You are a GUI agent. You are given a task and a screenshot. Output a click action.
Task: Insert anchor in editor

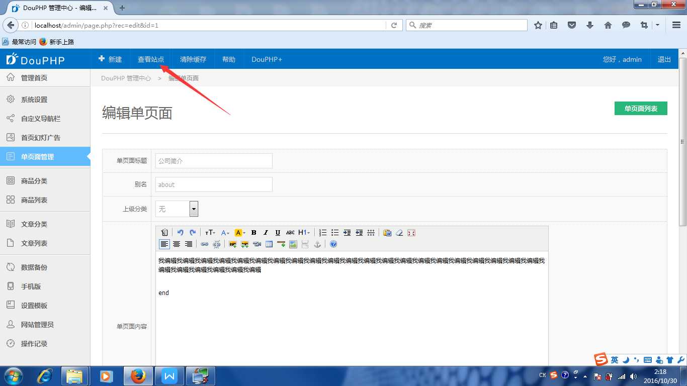317,244
